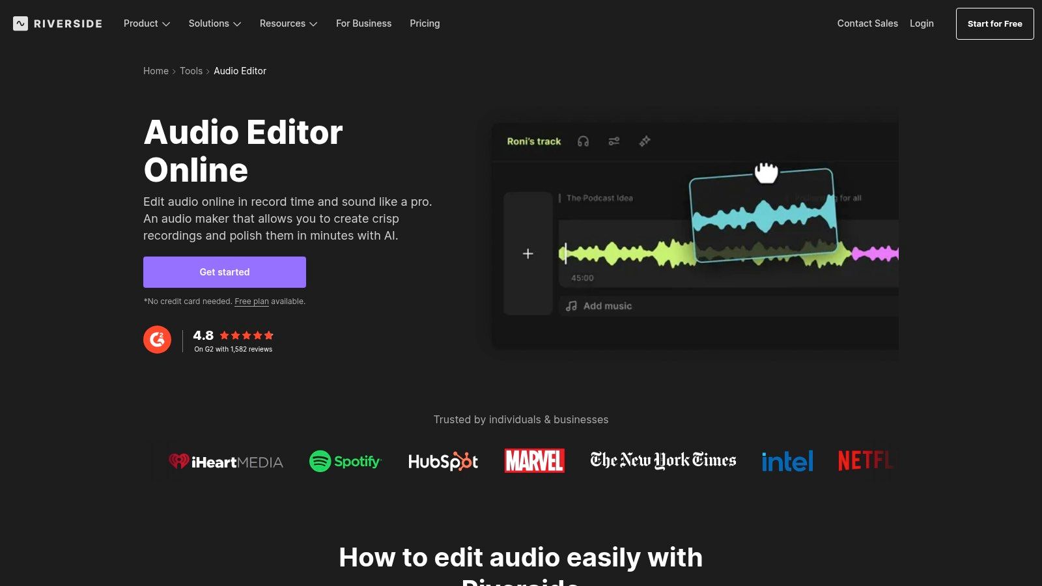Expand the Product dropdown menu
1042x586 pixels.
coord(146,23)
